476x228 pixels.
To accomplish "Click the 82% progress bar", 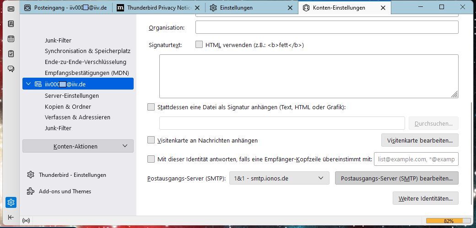I will tap(448, 221).
